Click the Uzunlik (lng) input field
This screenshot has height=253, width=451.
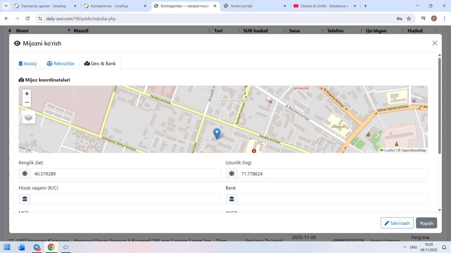[x=332, y=174]
